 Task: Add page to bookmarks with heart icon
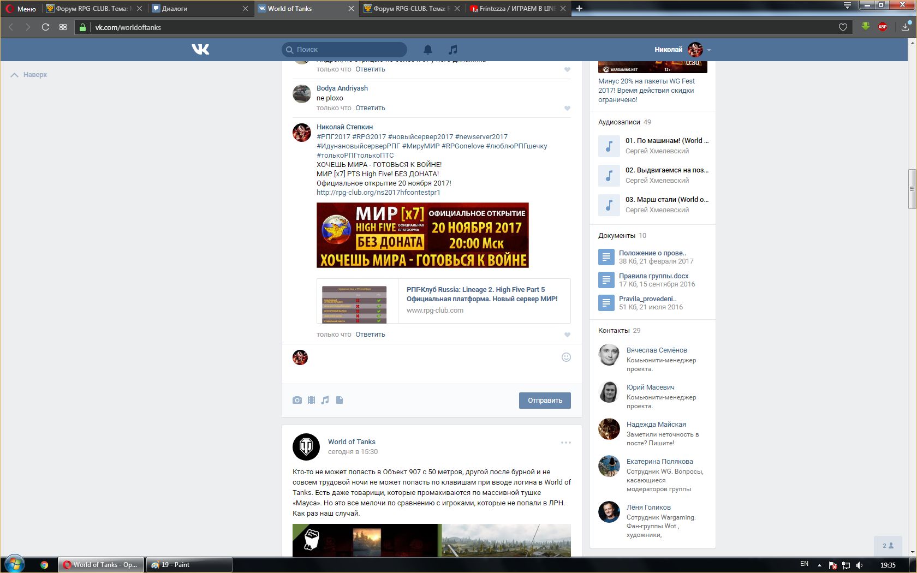click(843, 27)
